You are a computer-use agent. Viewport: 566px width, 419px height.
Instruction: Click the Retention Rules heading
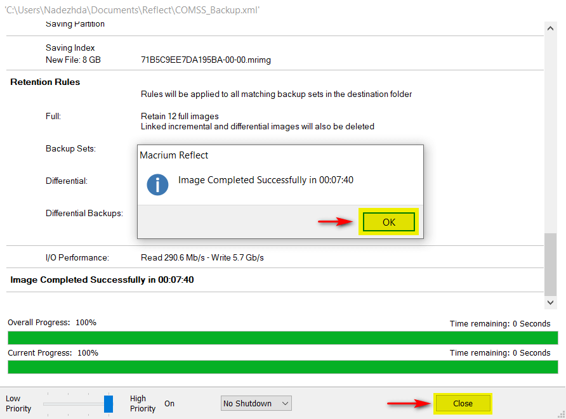pyautogui.click(x=45, y=82)
